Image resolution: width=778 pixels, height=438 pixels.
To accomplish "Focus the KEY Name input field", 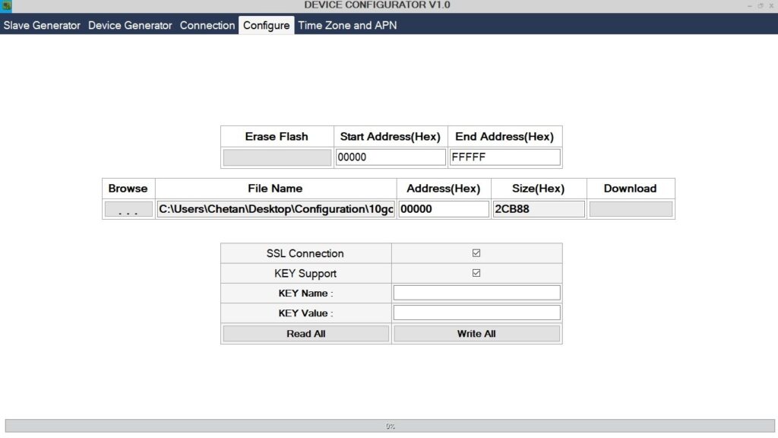I will pyautogui.click(x=477, y=293).
